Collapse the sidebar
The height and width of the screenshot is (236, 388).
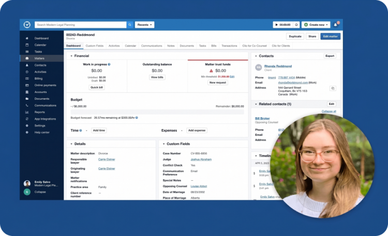[x=40, y=192]
